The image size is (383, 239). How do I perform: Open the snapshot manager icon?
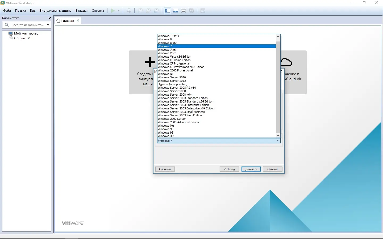tap(156, 11)
